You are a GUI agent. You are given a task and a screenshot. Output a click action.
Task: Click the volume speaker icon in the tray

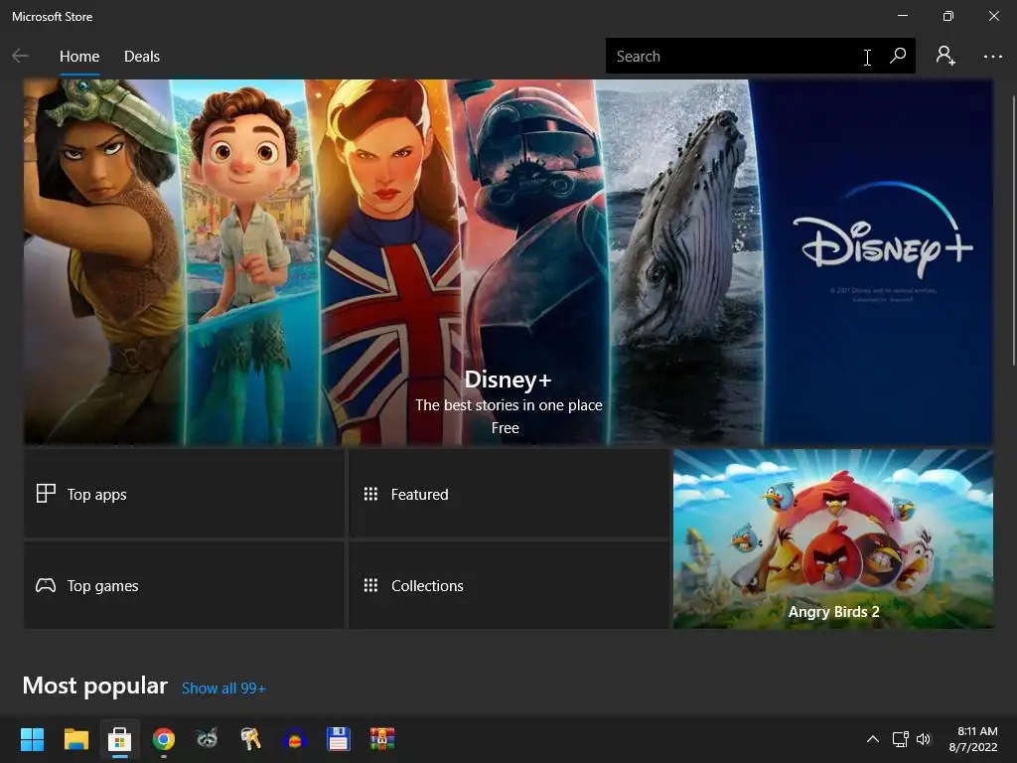click(x=924, y=739)
